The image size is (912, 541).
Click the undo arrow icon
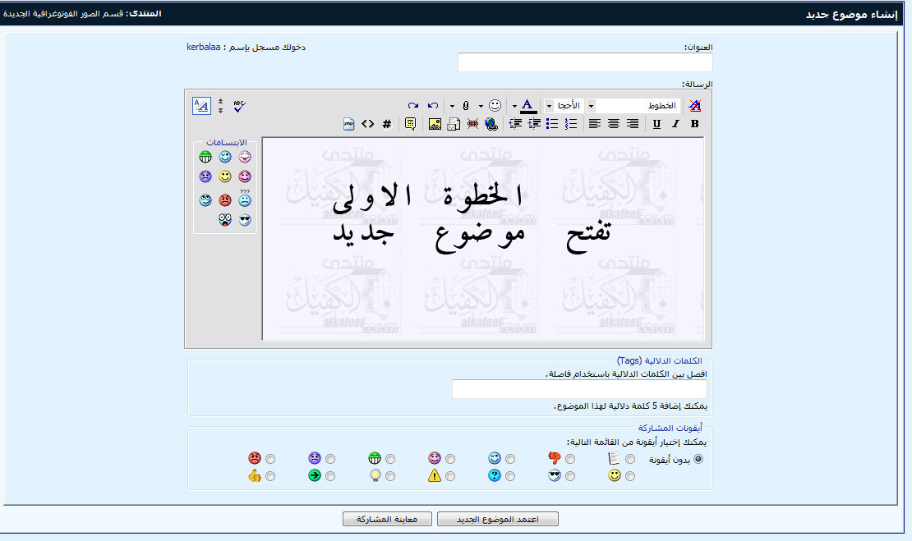(433, 106)
